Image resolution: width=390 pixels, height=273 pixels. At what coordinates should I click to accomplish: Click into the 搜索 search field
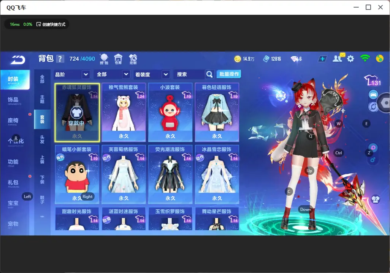[x=189, y=74]
